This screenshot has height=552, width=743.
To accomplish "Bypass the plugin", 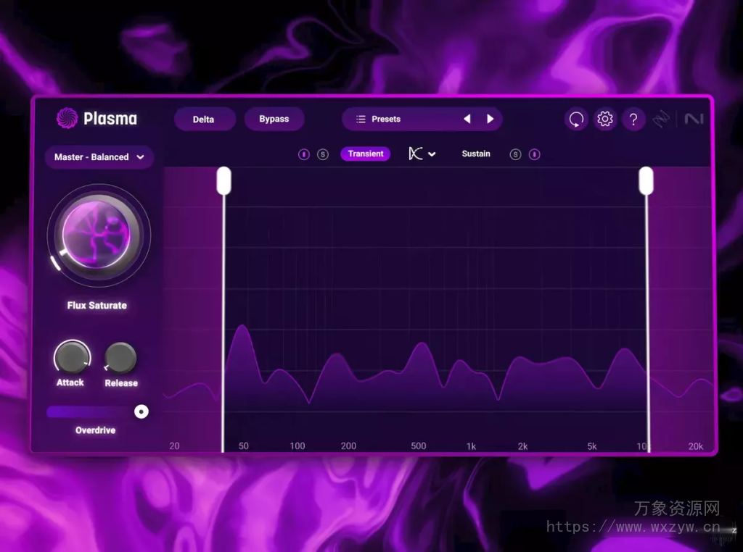I will pos(274,119).
